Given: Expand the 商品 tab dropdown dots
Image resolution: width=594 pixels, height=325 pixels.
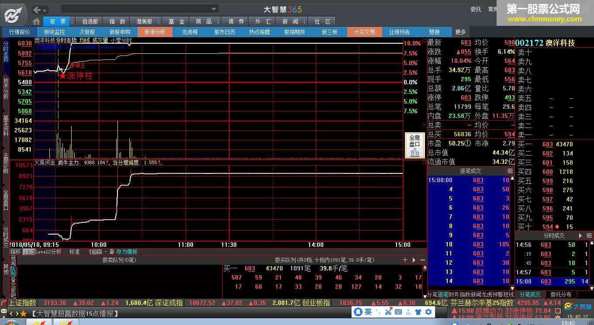Looking at the screenshot, I should click(218, 21).
